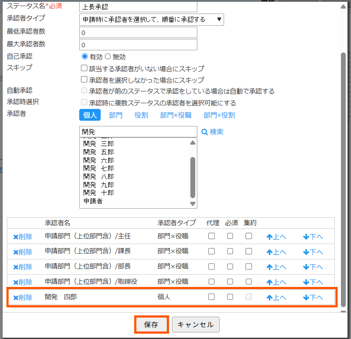The width and height of the screenshot is (351, 339).
Task: Click the listbox scroll-up arrow
Action: [193, 143]
